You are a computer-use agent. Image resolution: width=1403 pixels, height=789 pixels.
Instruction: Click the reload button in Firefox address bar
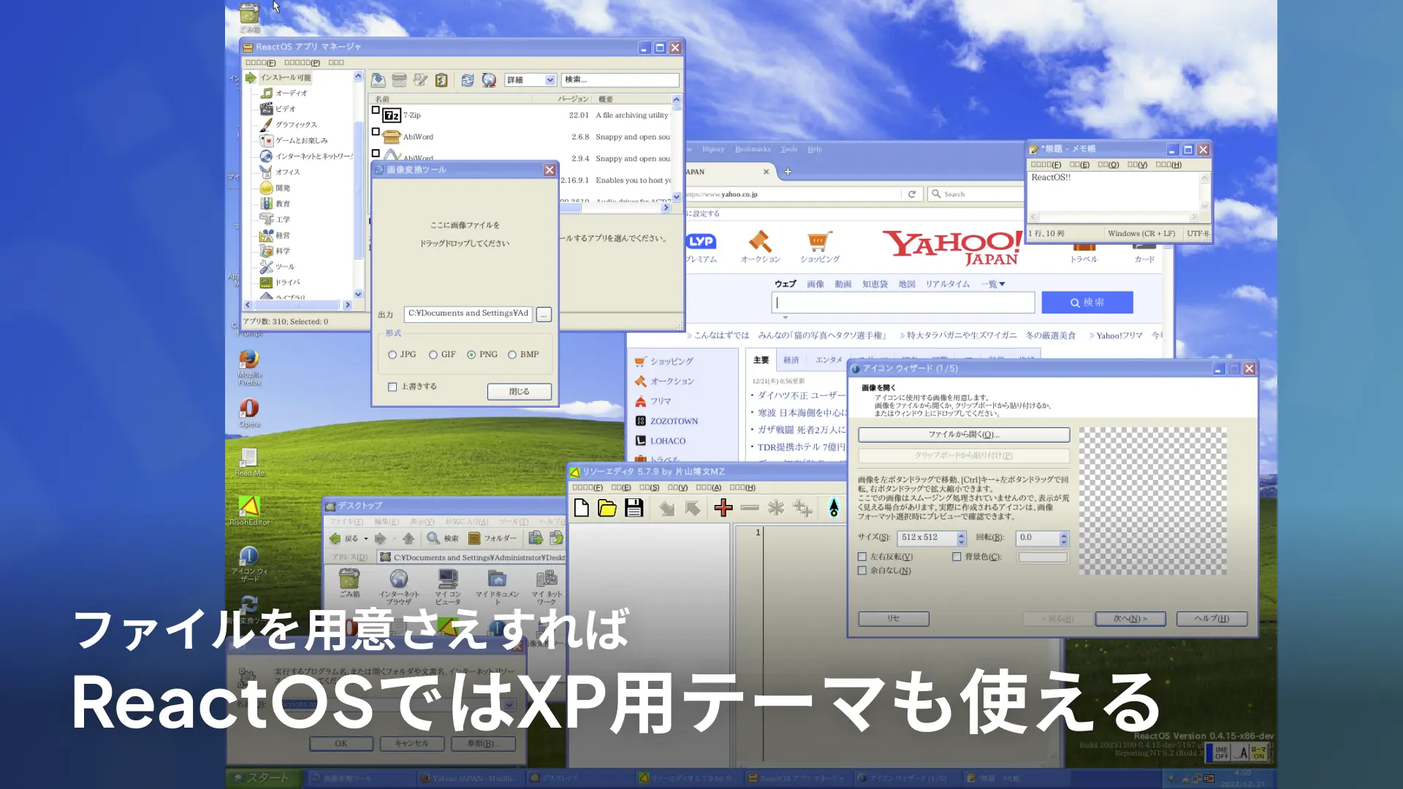(912, 194)
